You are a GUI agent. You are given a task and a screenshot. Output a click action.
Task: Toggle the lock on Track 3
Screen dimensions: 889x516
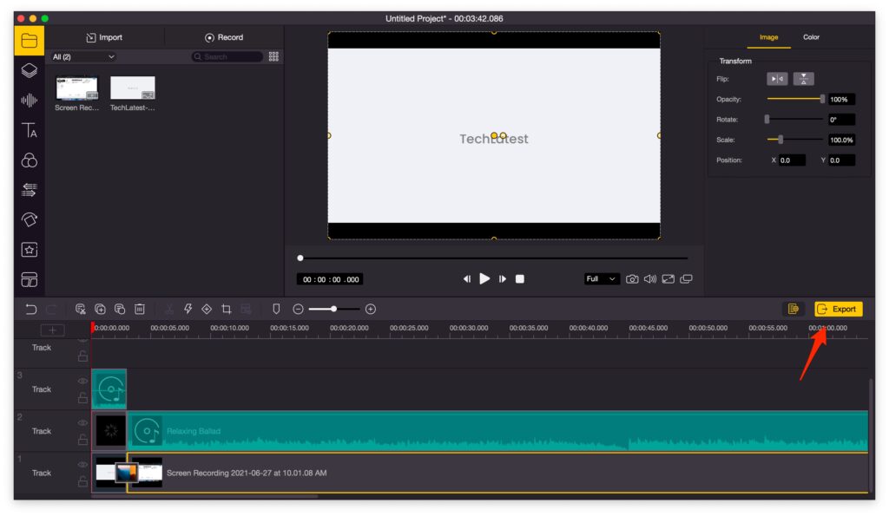point(82,397)
